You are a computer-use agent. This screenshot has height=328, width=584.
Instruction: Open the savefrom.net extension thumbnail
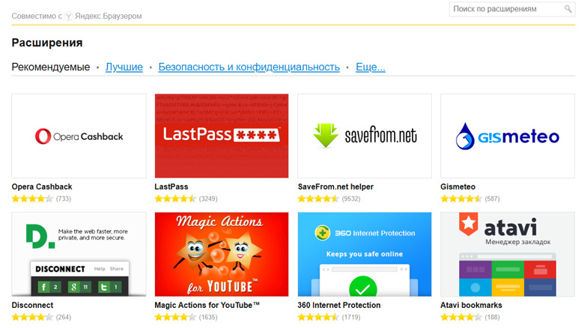point(365,136)
